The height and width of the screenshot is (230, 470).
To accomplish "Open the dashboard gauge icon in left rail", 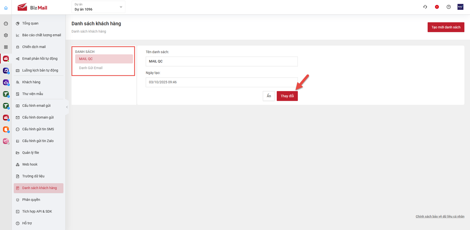I will tap(6, 24).
